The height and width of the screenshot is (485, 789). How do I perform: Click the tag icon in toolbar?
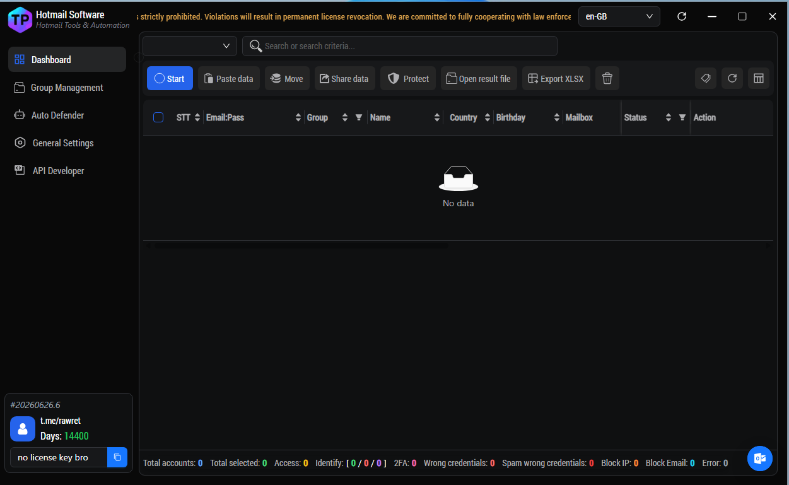pos(706,78)
